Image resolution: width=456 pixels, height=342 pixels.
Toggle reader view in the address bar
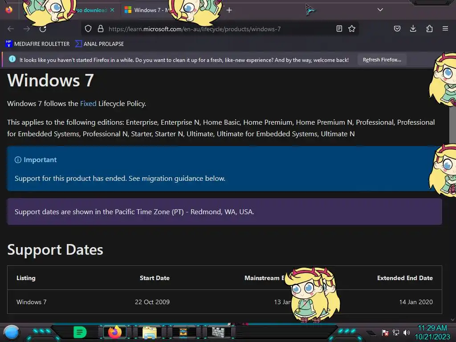(339, 28)
